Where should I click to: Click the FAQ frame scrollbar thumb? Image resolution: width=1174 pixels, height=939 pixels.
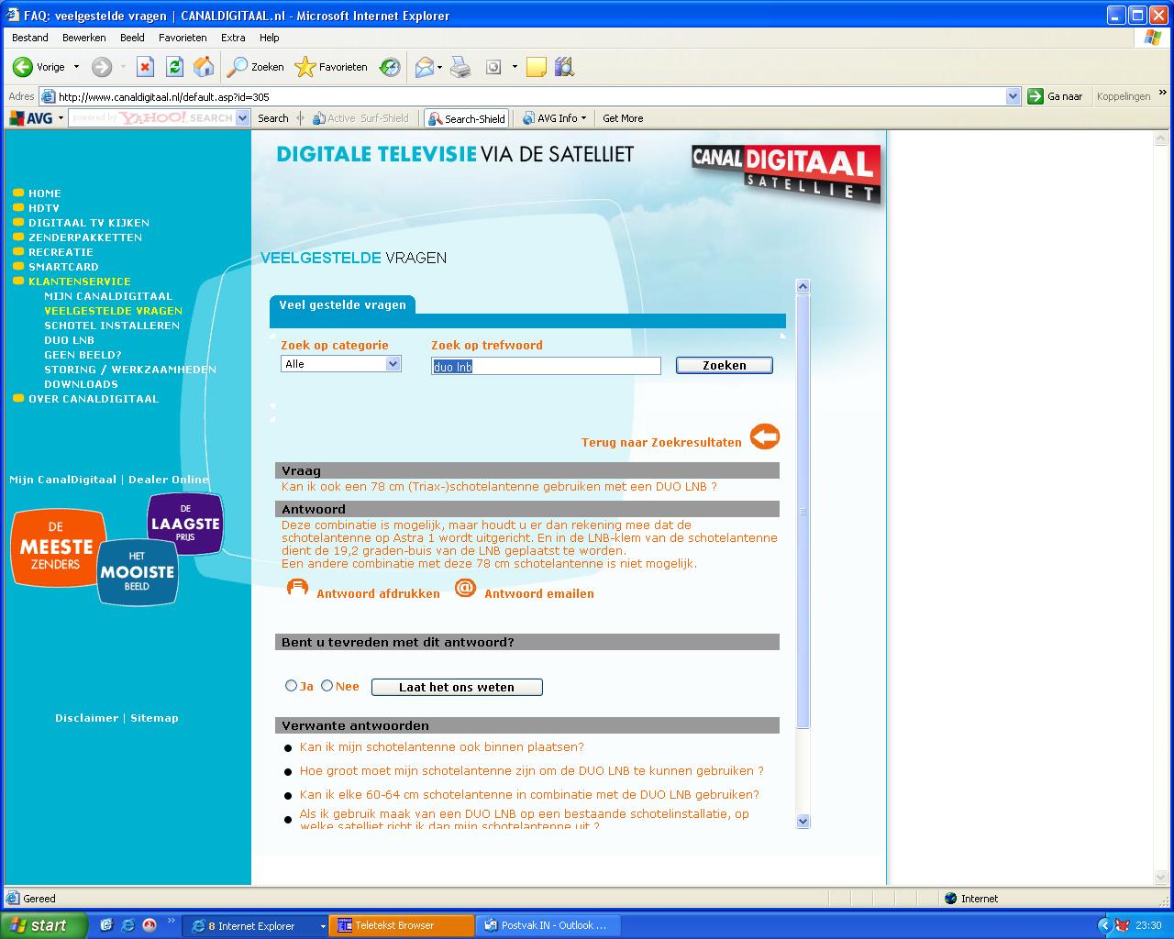coord(803,512)
